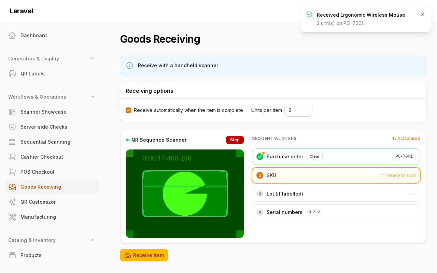Collapse the Workflows & Operations section
437x273 pixels.
tap(93, 97)
